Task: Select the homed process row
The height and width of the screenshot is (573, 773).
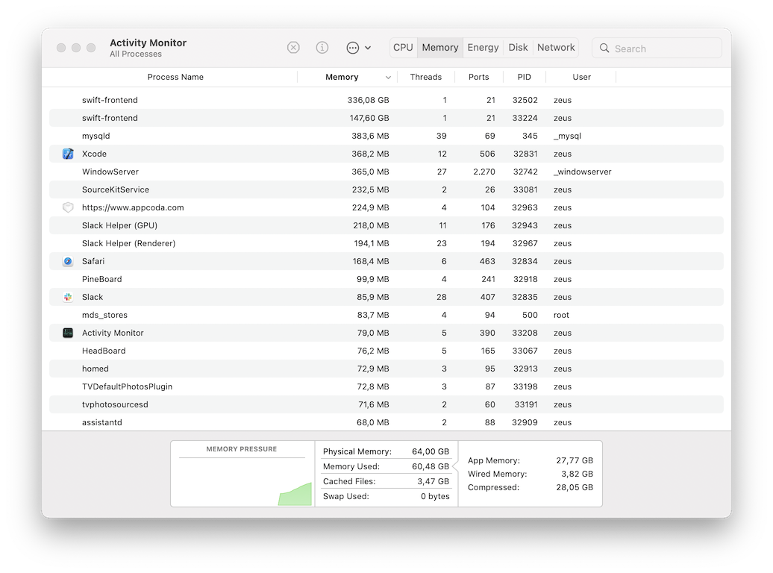Action: click(x=386, y=369)
